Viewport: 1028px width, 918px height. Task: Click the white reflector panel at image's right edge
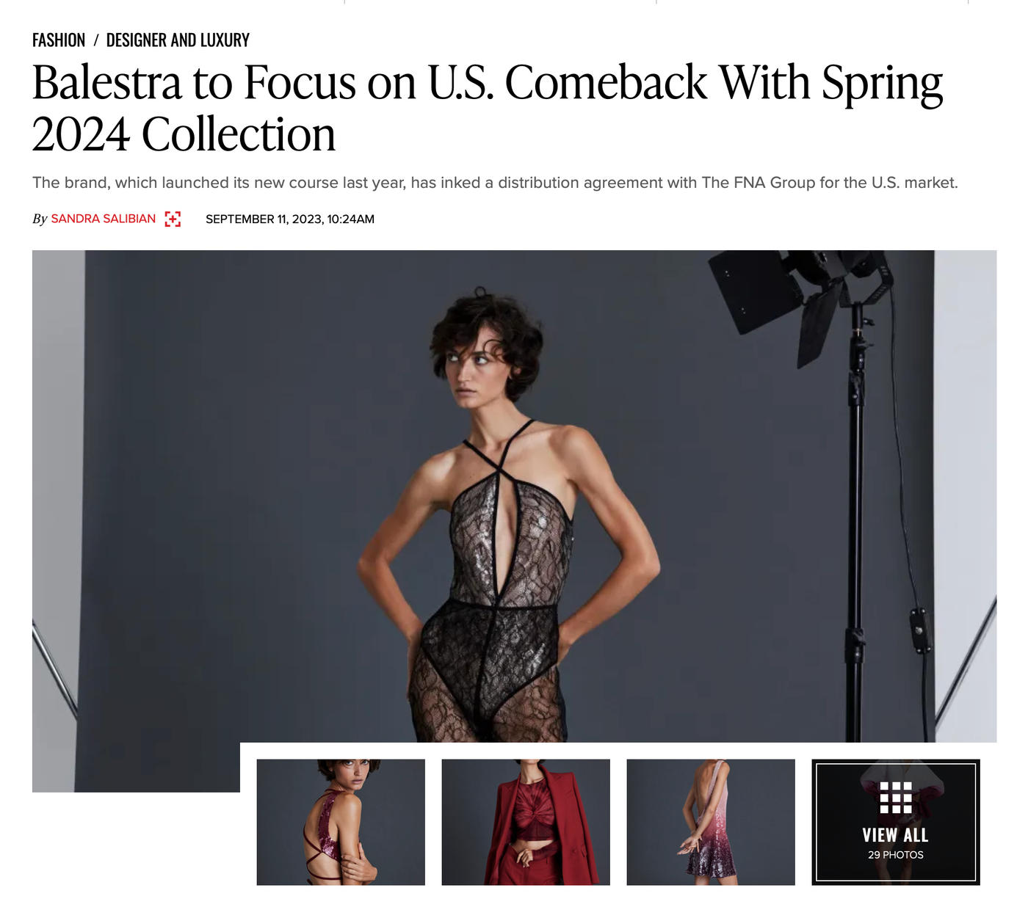(x=965, y=496)
